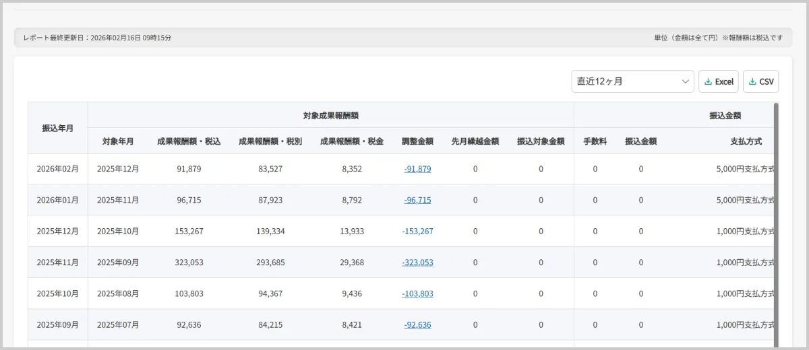Open adjustment amount link -92,636
The width and height of the screenshot is (809, 350).
[x=417, y=324]
